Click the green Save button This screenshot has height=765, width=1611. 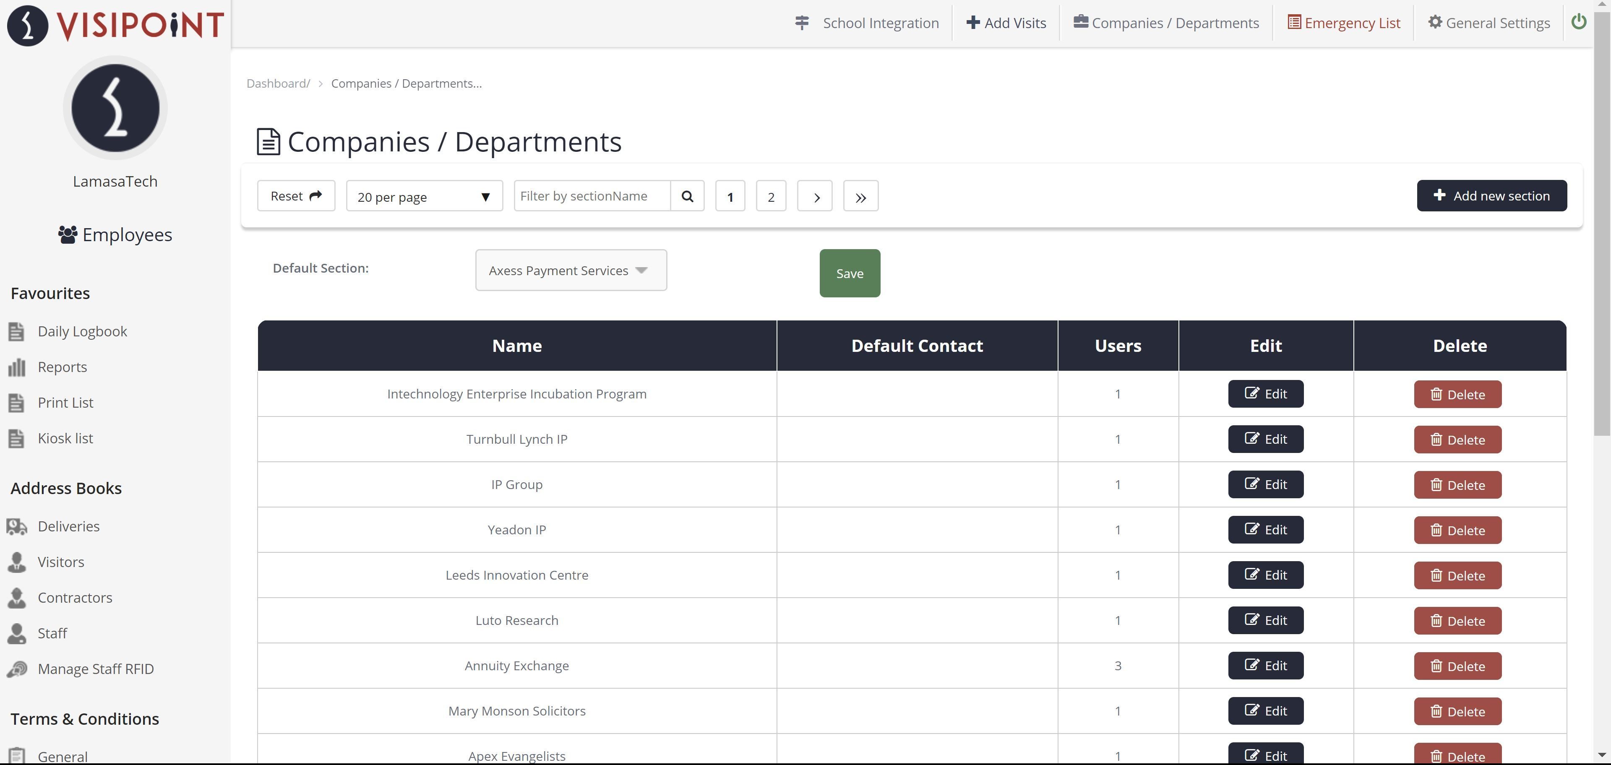coord(850,273)
